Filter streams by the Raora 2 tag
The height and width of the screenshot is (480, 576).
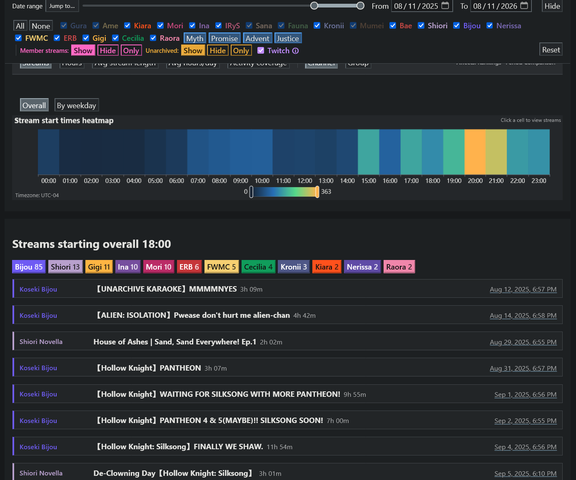pyautogui.click(x=399, y=267)
